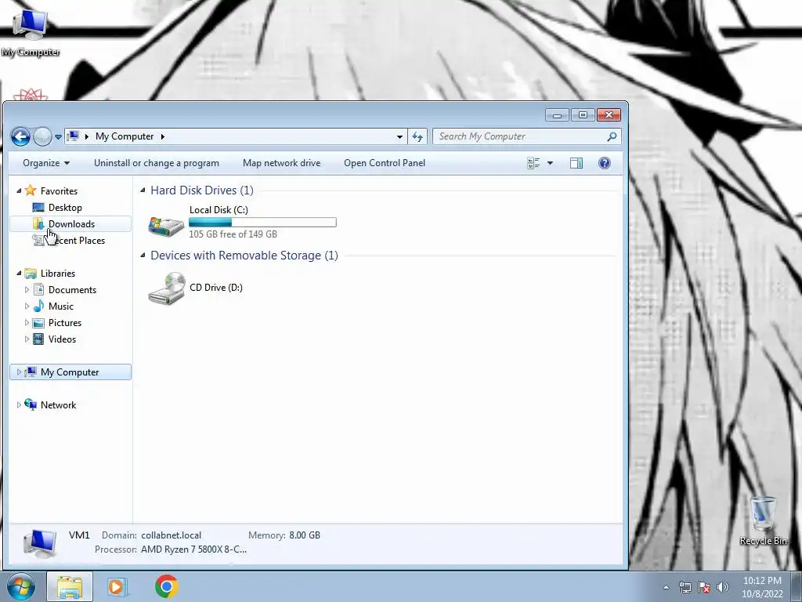802x602 pixels.
Task: Click Uninstall or change a program
Action: (x=157, y=163)
